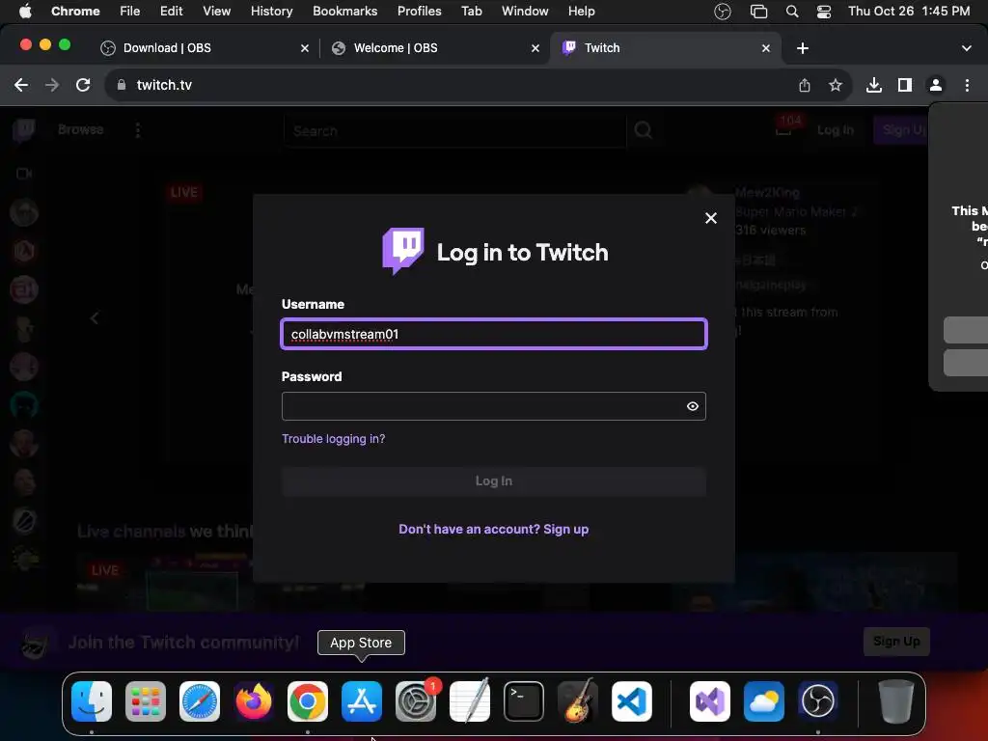Viewport: 988px width, 741px height.
Task: Open Visual Studio from the dock
Action: point(710,700)
